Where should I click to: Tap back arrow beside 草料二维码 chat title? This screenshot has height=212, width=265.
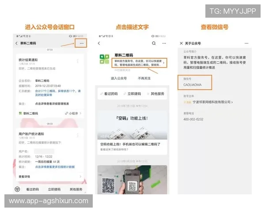click(16, 43)
